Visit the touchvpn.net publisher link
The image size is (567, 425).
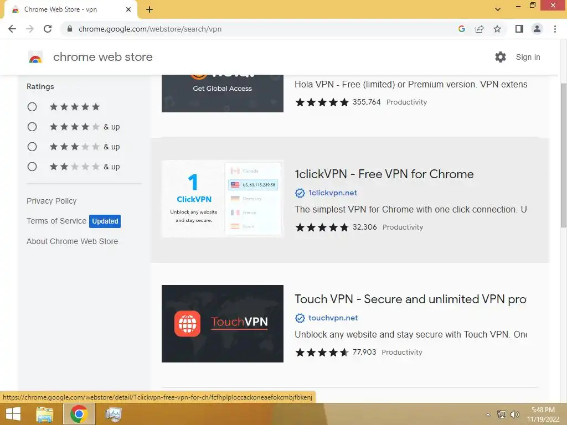click(333, 318)
